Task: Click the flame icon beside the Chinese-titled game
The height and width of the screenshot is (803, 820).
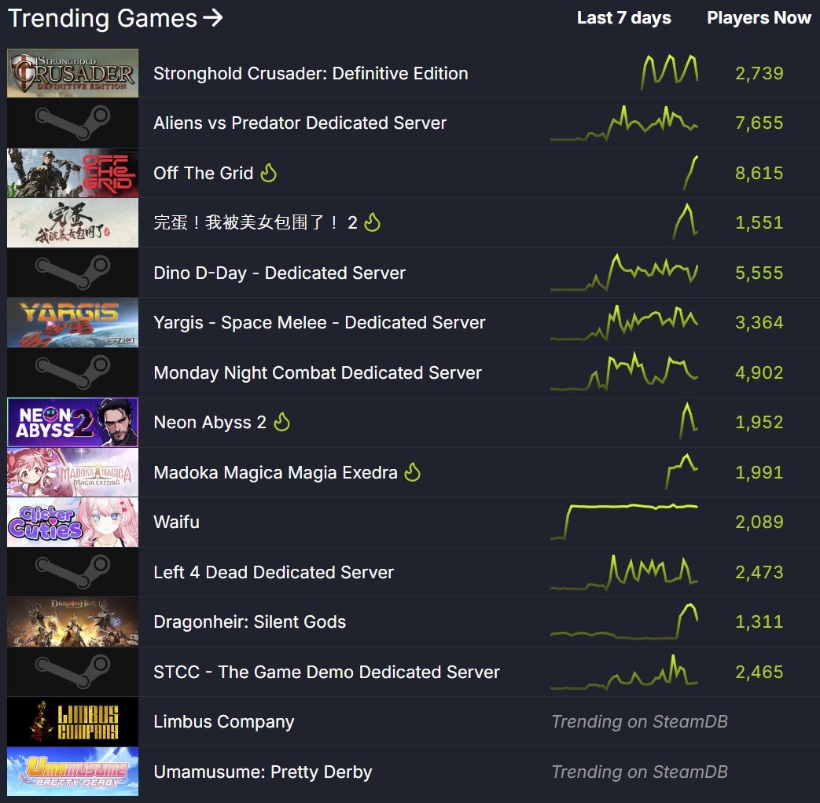Action: pyautogui.click(x=373, y=222)
